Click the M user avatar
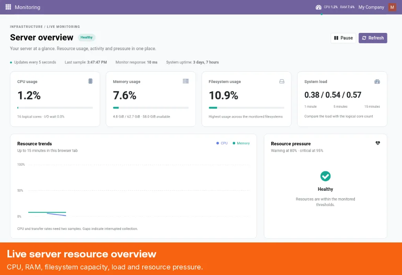 pyautogui.click(x=392, y=7)
